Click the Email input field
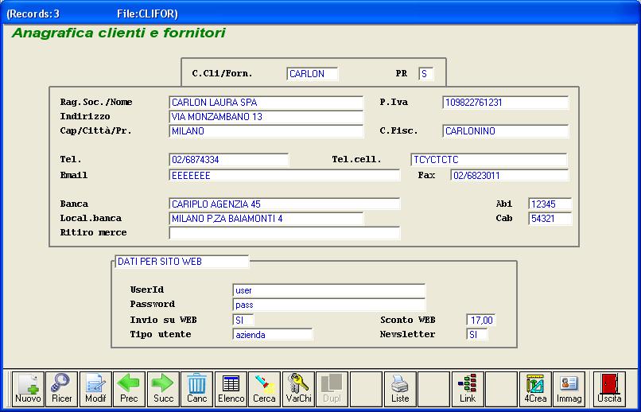This screenshot has height=412, width=641. (x=284, y=175)
